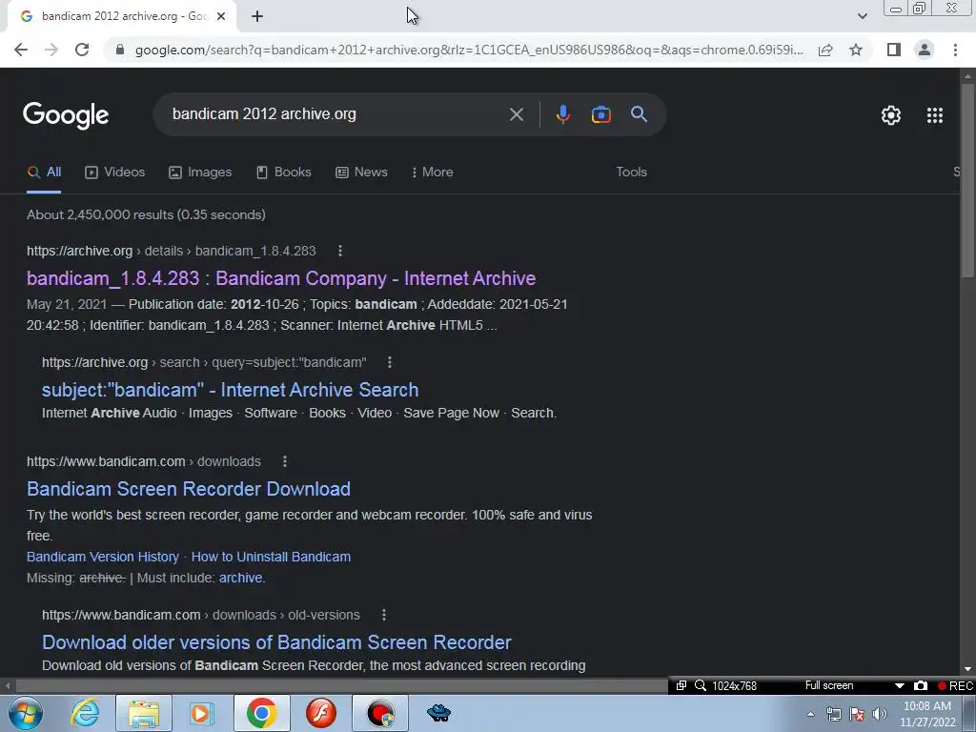Start voice search with the microphone icon

tap(562, 114)
